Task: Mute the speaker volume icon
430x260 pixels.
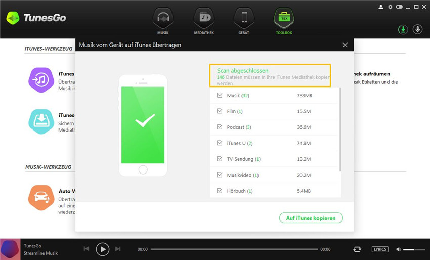Action: click(399, 249)
